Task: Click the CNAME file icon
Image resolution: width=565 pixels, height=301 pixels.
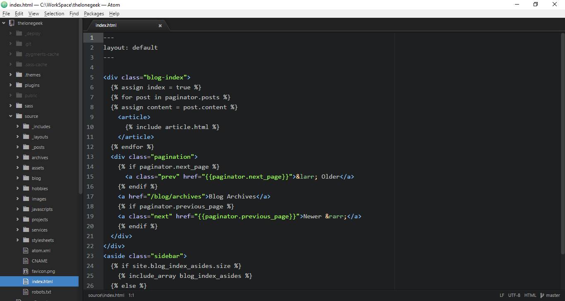Action: (25, 260)
